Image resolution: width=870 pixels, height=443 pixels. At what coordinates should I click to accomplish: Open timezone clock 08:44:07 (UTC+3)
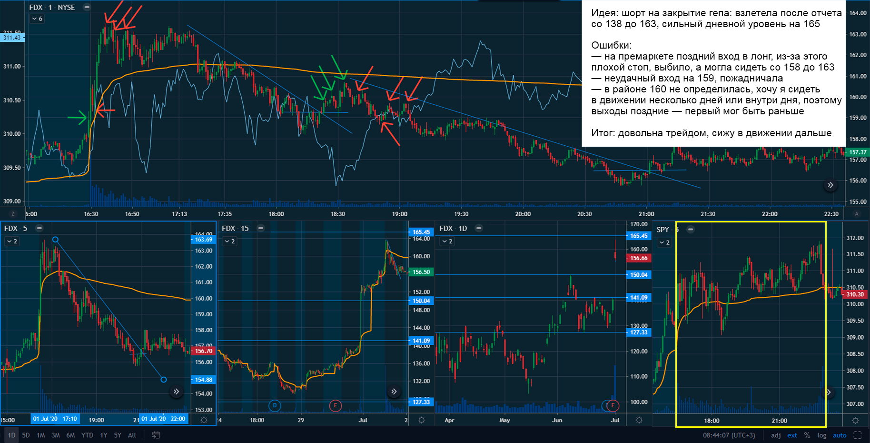pyautogui.click(x=729, y=435)
